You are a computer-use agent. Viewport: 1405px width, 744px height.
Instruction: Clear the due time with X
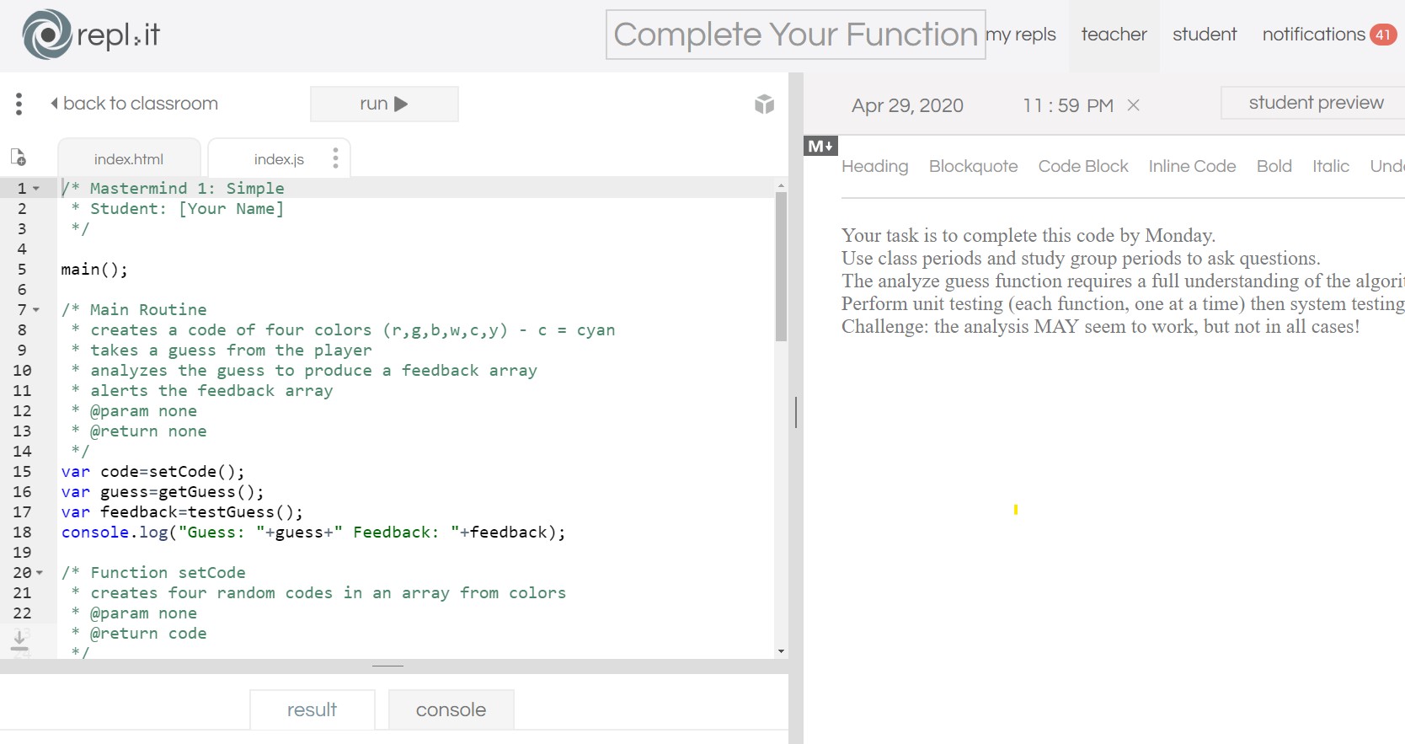[1134, 105]
